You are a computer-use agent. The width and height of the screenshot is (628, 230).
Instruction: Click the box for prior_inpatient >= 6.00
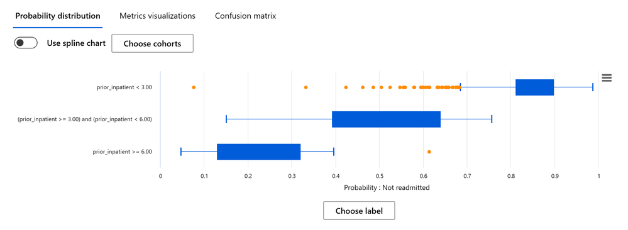[259, 152]
